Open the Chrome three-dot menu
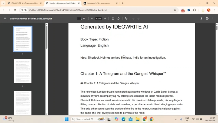This screenshot has width=218, height=123. click(214, 10)
